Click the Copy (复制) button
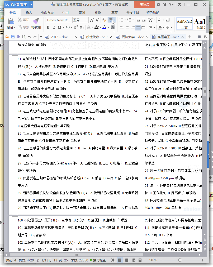 pos(23,27)
